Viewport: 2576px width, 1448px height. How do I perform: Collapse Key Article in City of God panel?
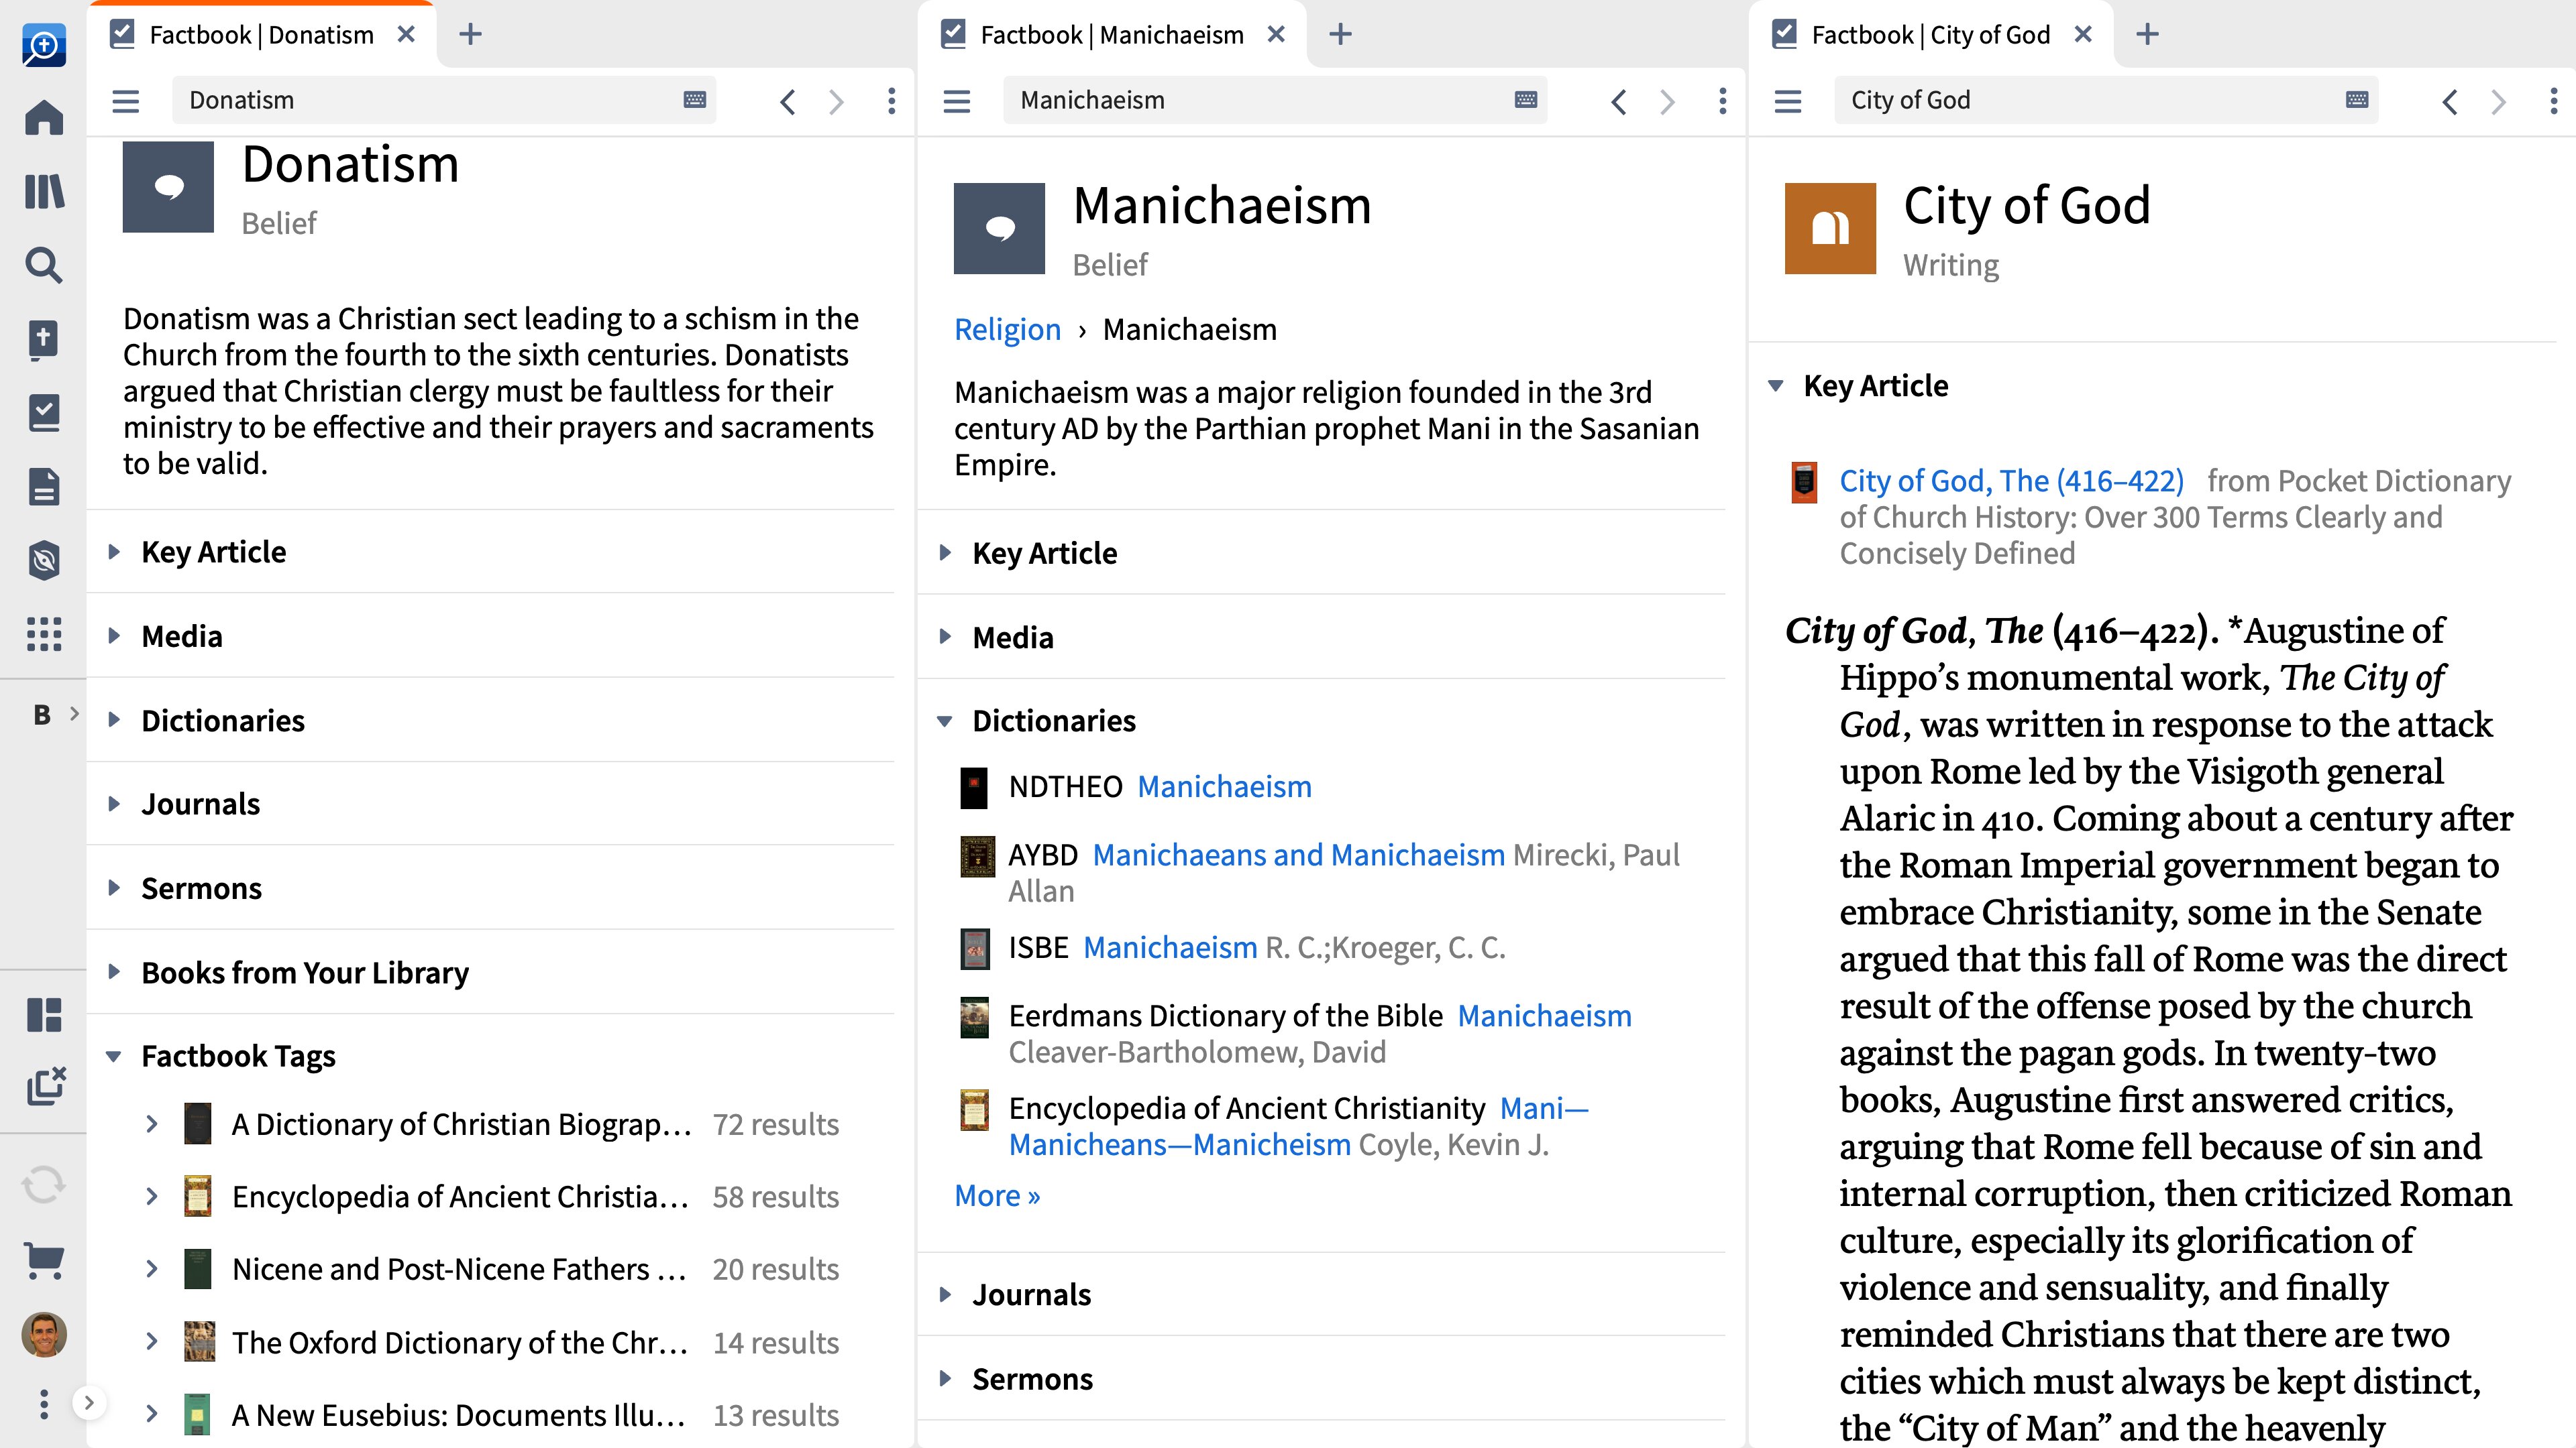click(x=1776, y=385)
